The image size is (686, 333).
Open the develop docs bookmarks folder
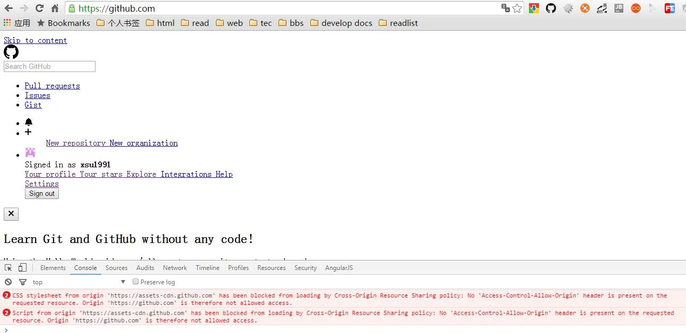pyautogui.click(x=341, y=23)
